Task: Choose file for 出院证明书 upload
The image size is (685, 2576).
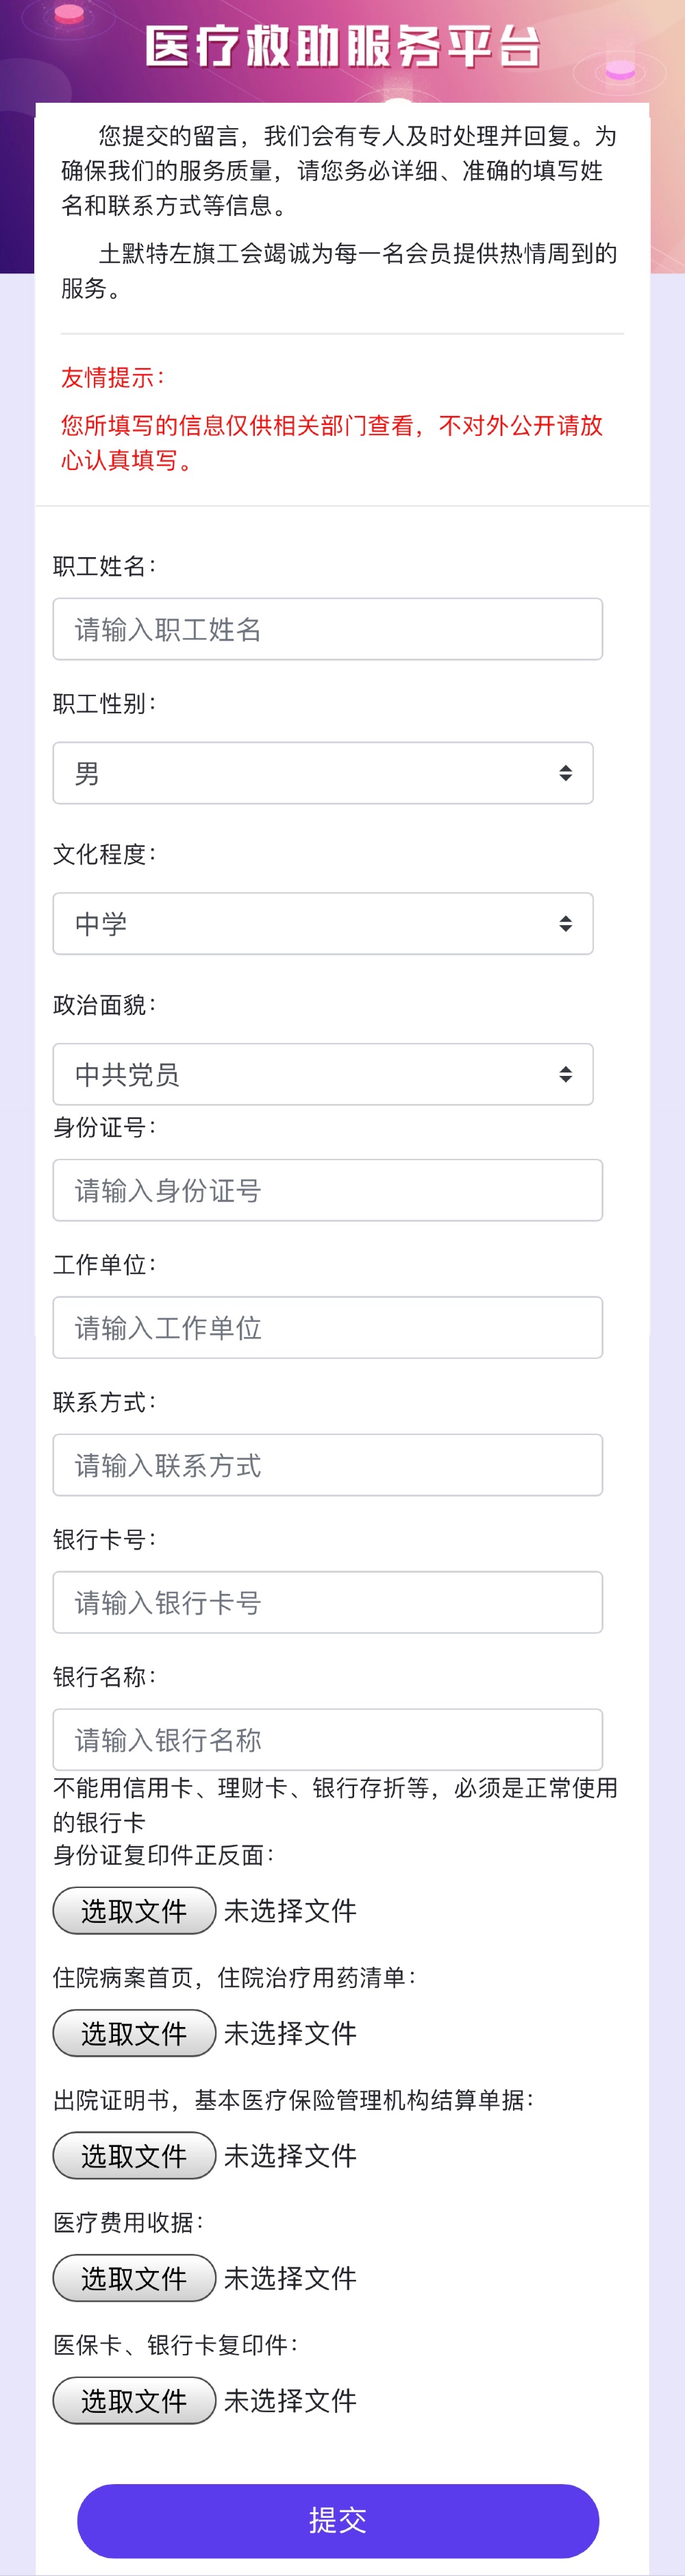Action: point(134,2155)
